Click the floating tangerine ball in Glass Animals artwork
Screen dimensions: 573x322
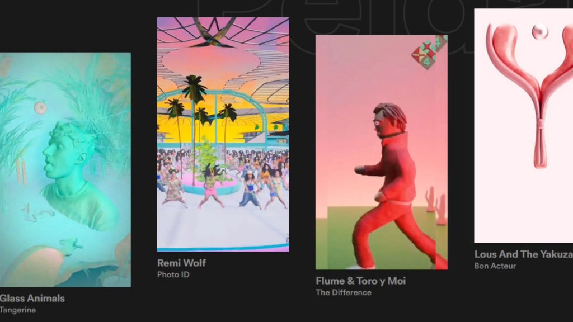pos(40,108)
